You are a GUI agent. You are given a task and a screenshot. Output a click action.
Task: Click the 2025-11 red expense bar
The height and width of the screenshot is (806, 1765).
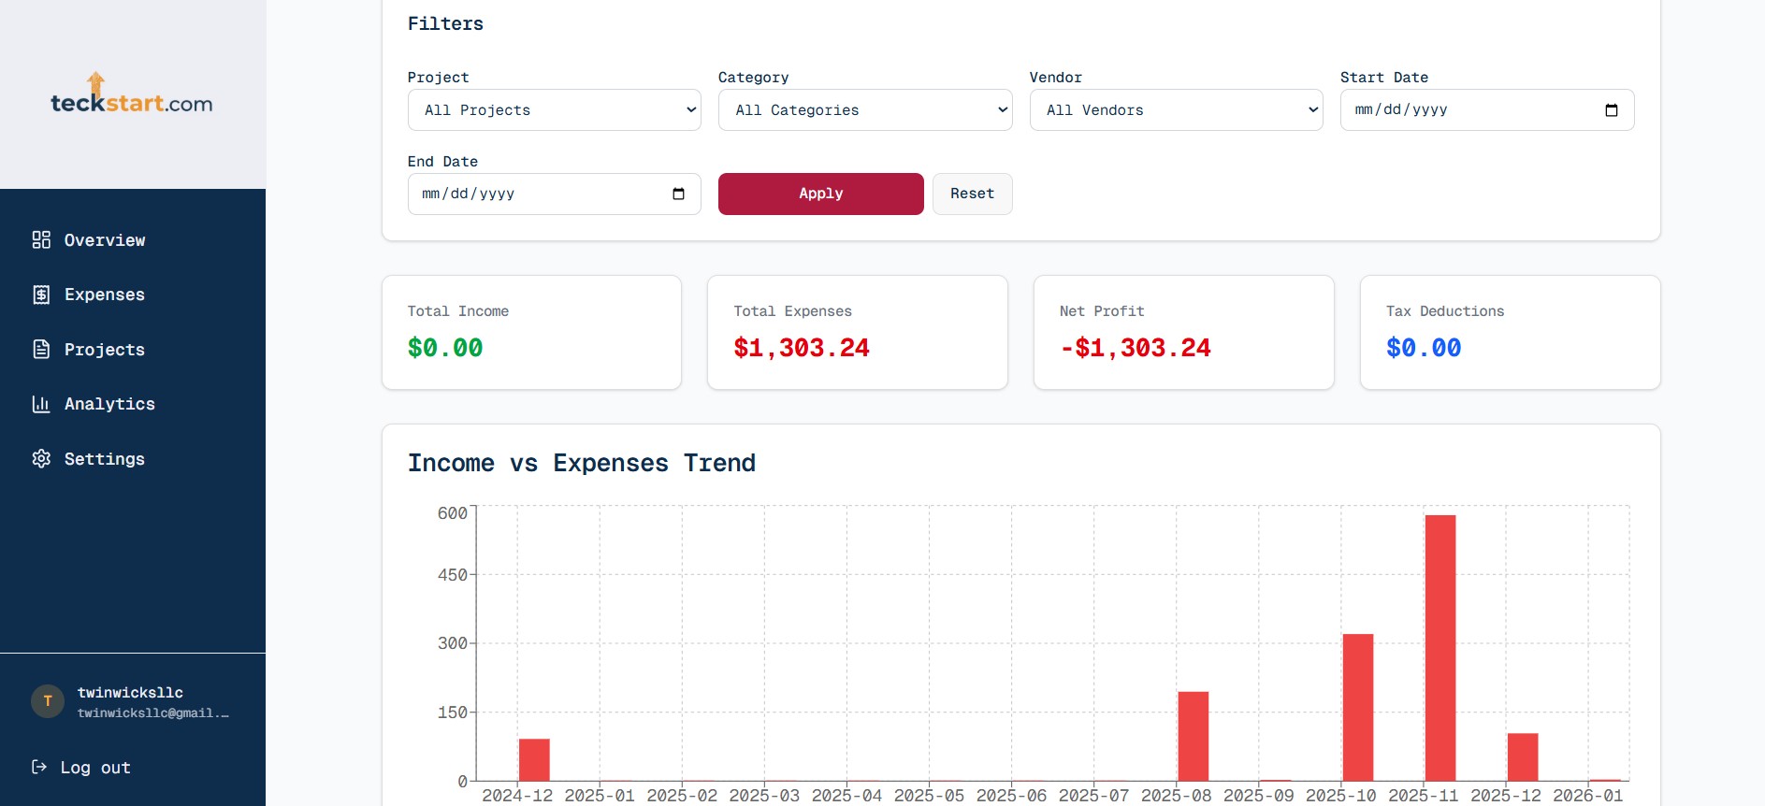pos(1439,647)
